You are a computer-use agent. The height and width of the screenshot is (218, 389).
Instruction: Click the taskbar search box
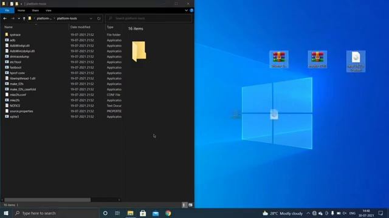tap(55, 213)
